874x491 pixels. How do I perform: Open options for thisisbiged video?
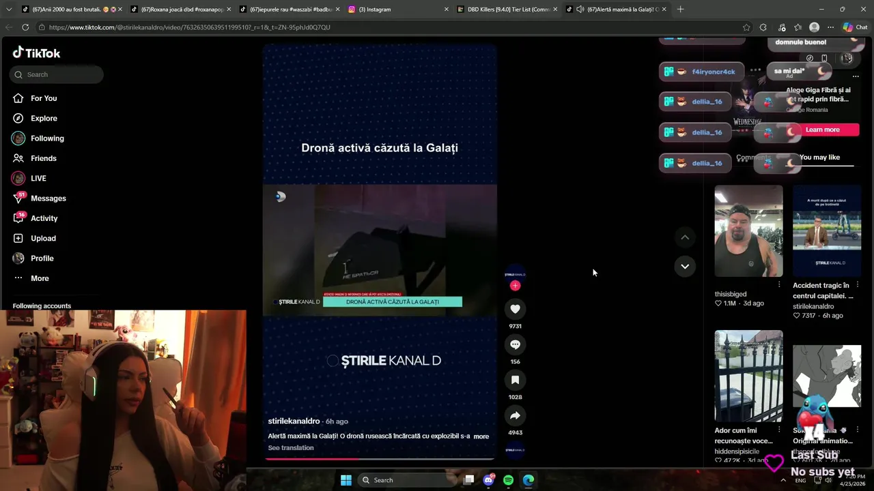[779, 284]
